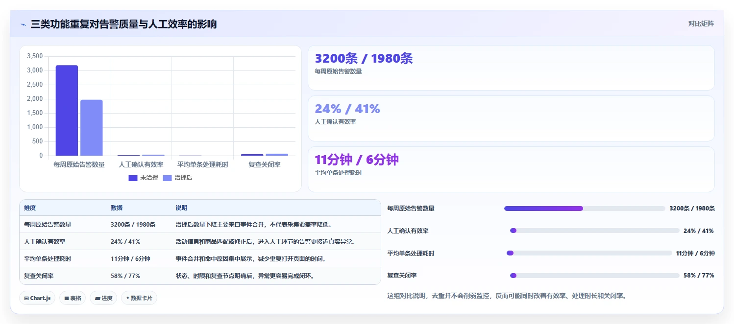
Task: Toggle the 治理后 legend entry
Action: pos(177,178)
